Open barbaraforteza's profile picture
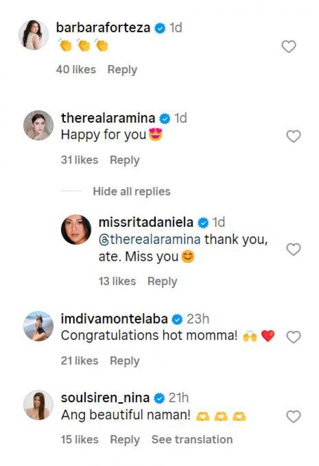The image size is (319, 466). click(x=33, y=35)
